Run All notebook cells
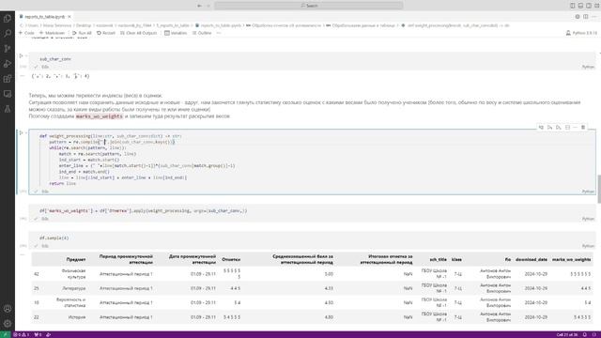This screenshot has width=601, height=338. [x=82, y=33]
